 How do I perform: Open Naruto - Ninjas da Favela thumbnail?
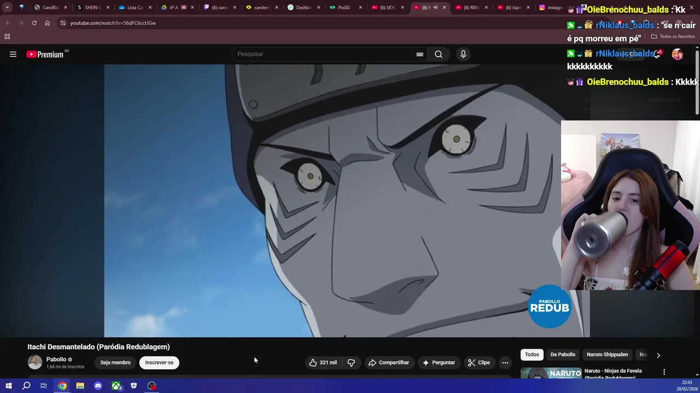click(551, 373)
